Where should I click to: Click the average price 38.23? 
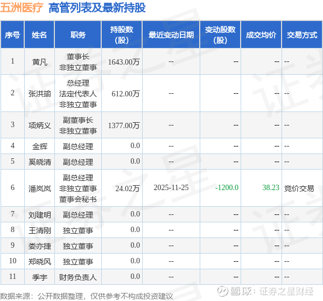click(271, 187)
